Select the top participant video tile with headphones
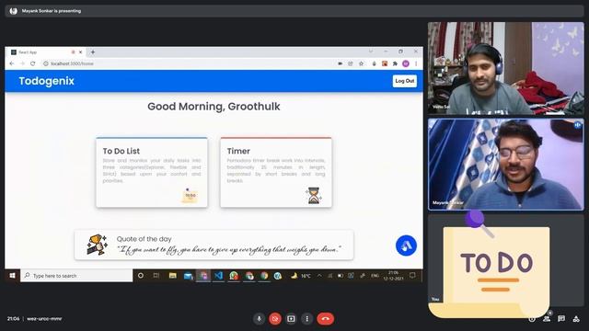Screen dimensions: 589x331 click(x=506, y=68)
